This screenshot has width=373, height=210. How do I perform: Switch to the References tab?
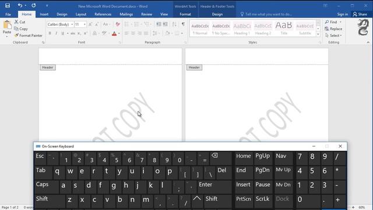(x=103, y=14)
